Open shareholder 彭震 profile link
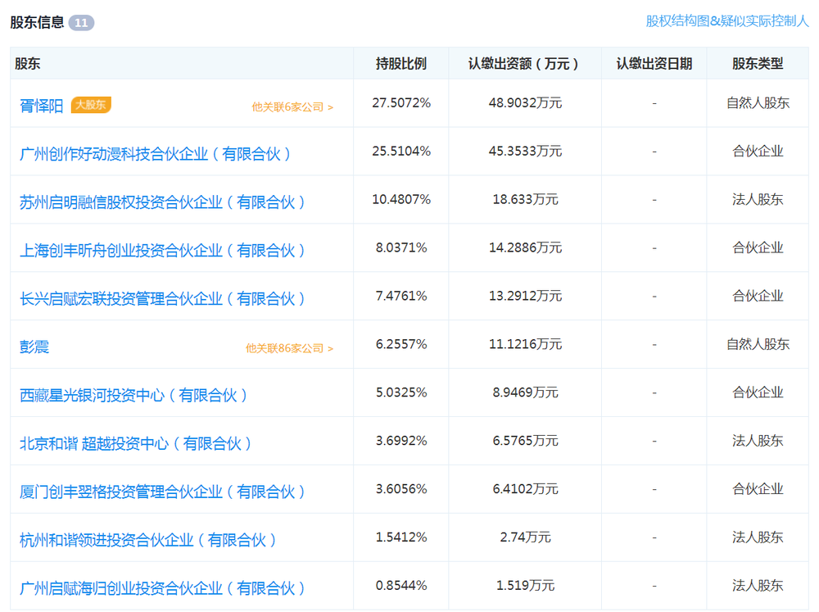Image resolution: width=819 pixels, height=612 pixels. (x=34, y=347)
